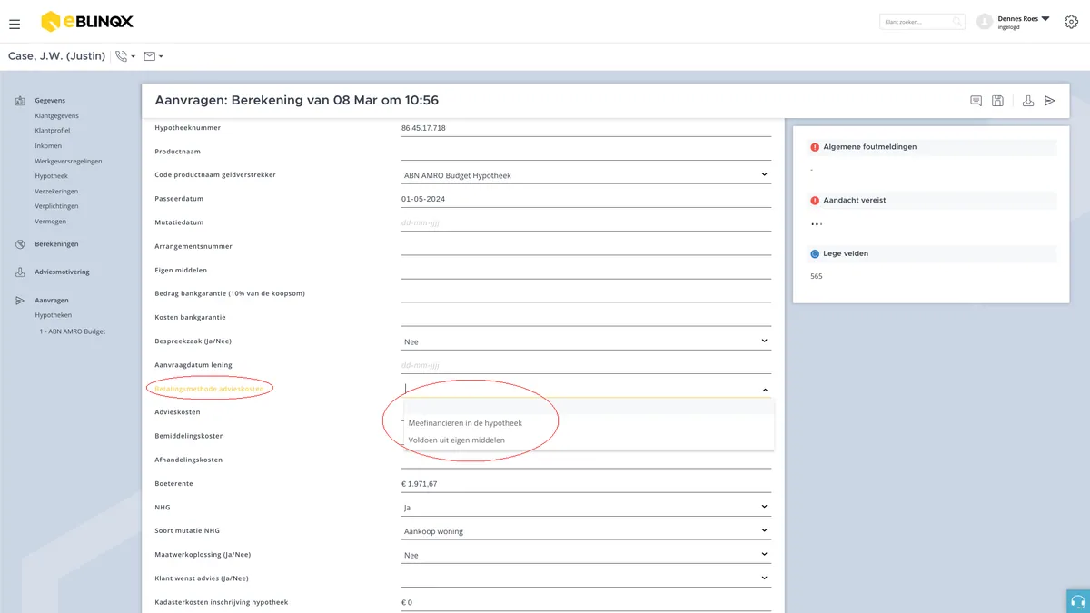Open the headset support chat button
The height and width of the screenshot is (613, 1090).
(1078, 601)
